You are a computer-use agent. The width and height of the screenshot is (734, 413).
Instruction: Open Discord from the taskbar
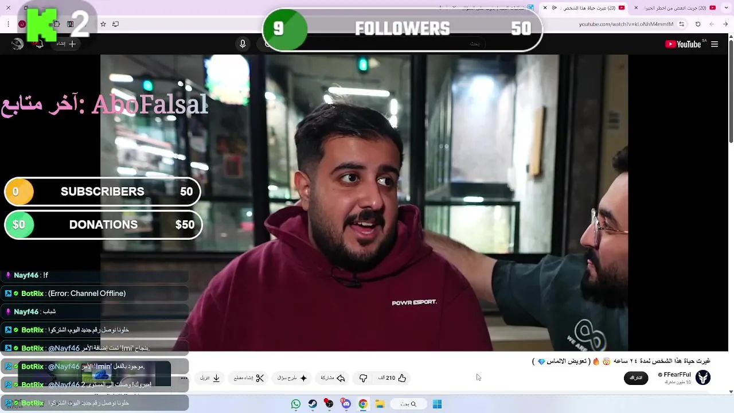[346, 404]
